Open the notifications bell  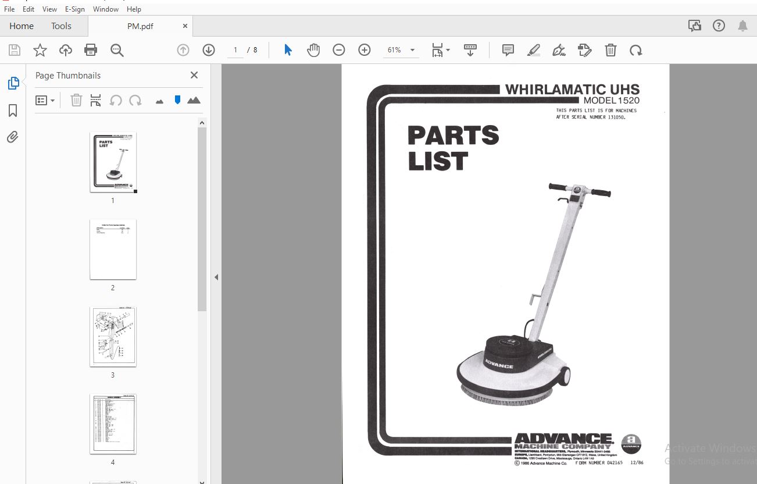(742, 26)
